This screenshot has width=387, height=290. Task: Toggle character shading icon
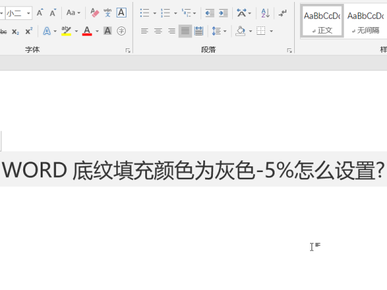point(108,31)
